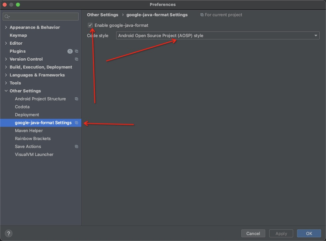The image size is (326, 241).
Task: Select Maven Helper settings item
Action: 29,131
